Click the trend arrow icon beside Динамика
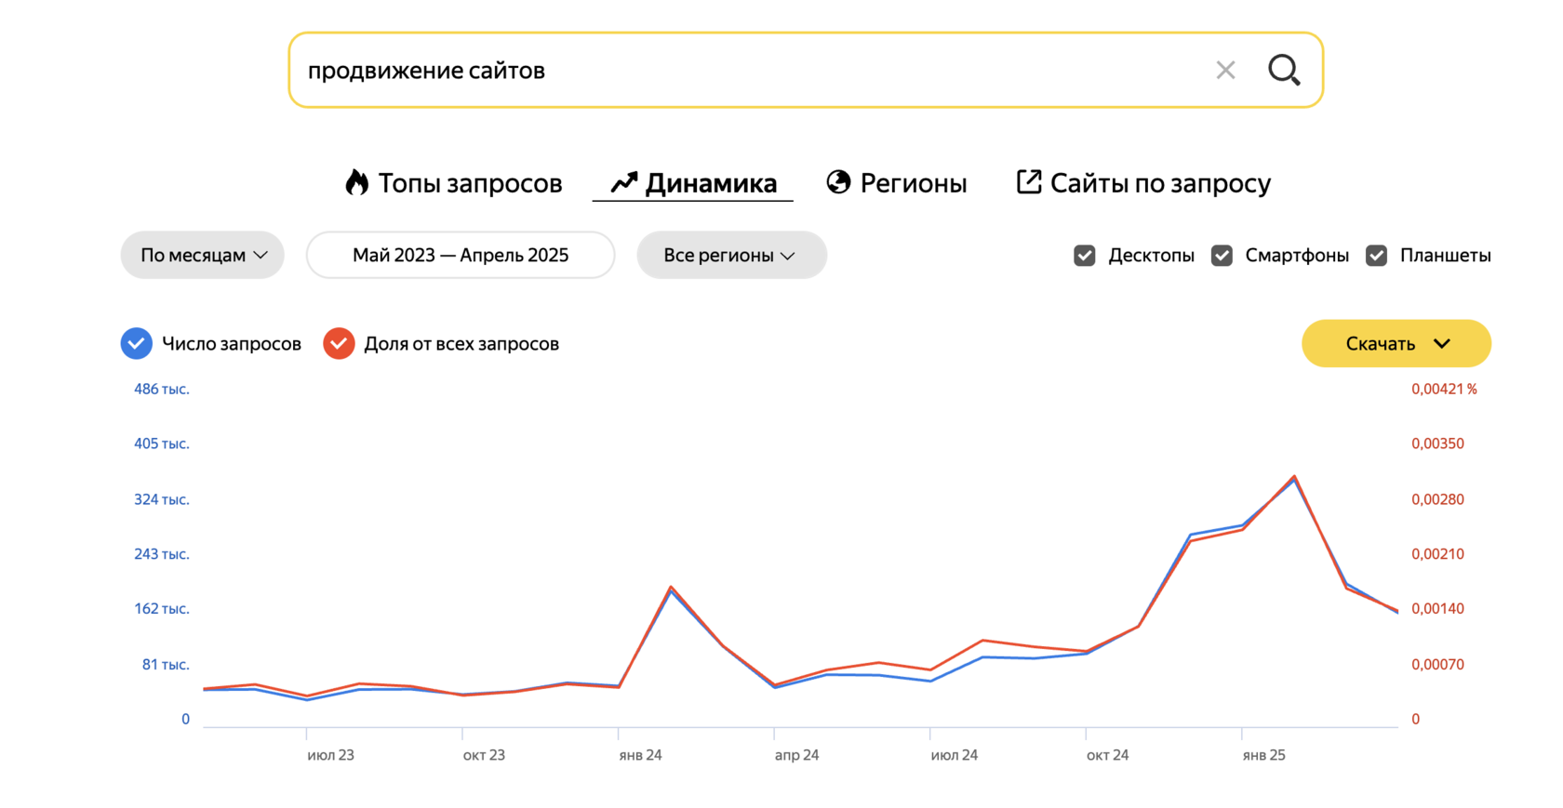 pos(623,182)
